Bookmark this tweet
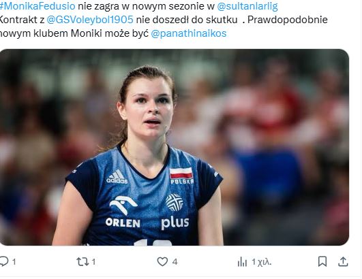Screen dimensions: 362x279 [322, 261]
